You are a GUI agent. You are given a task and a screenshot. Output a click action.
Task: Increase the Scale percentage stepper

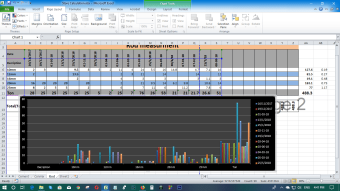(152, 25)
